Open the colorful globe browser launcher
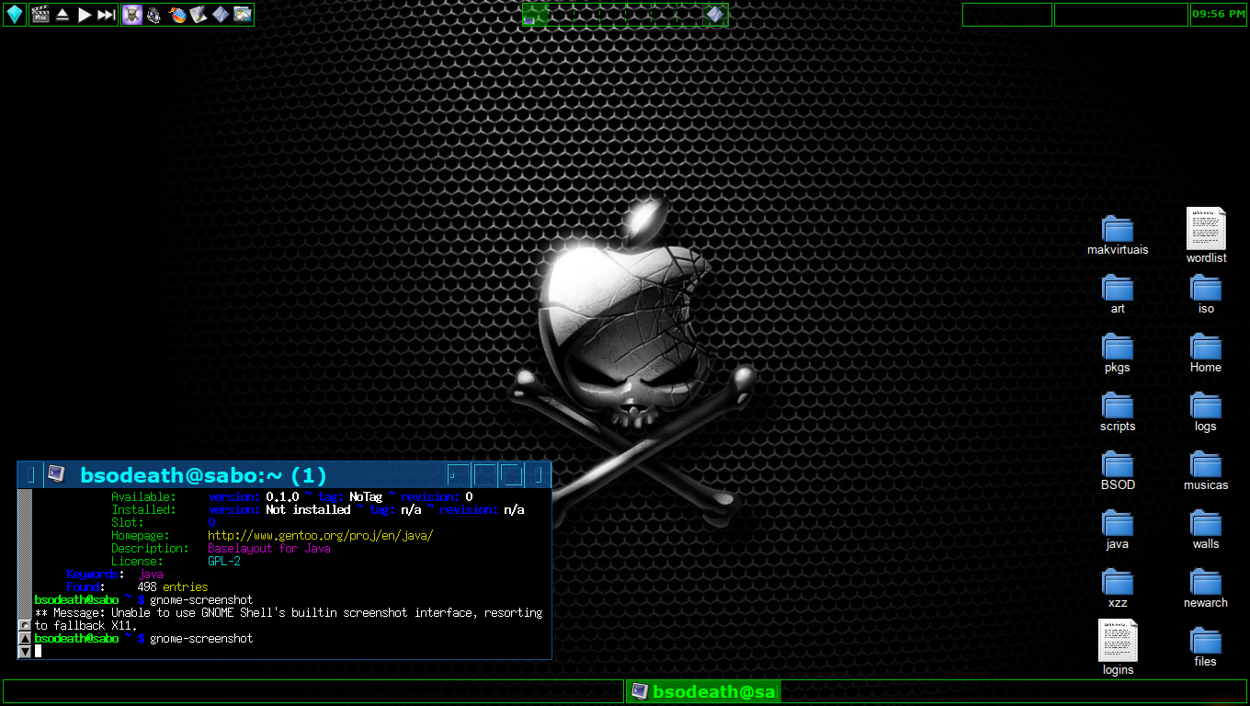The image size is (1250, 706). [177, 15]
